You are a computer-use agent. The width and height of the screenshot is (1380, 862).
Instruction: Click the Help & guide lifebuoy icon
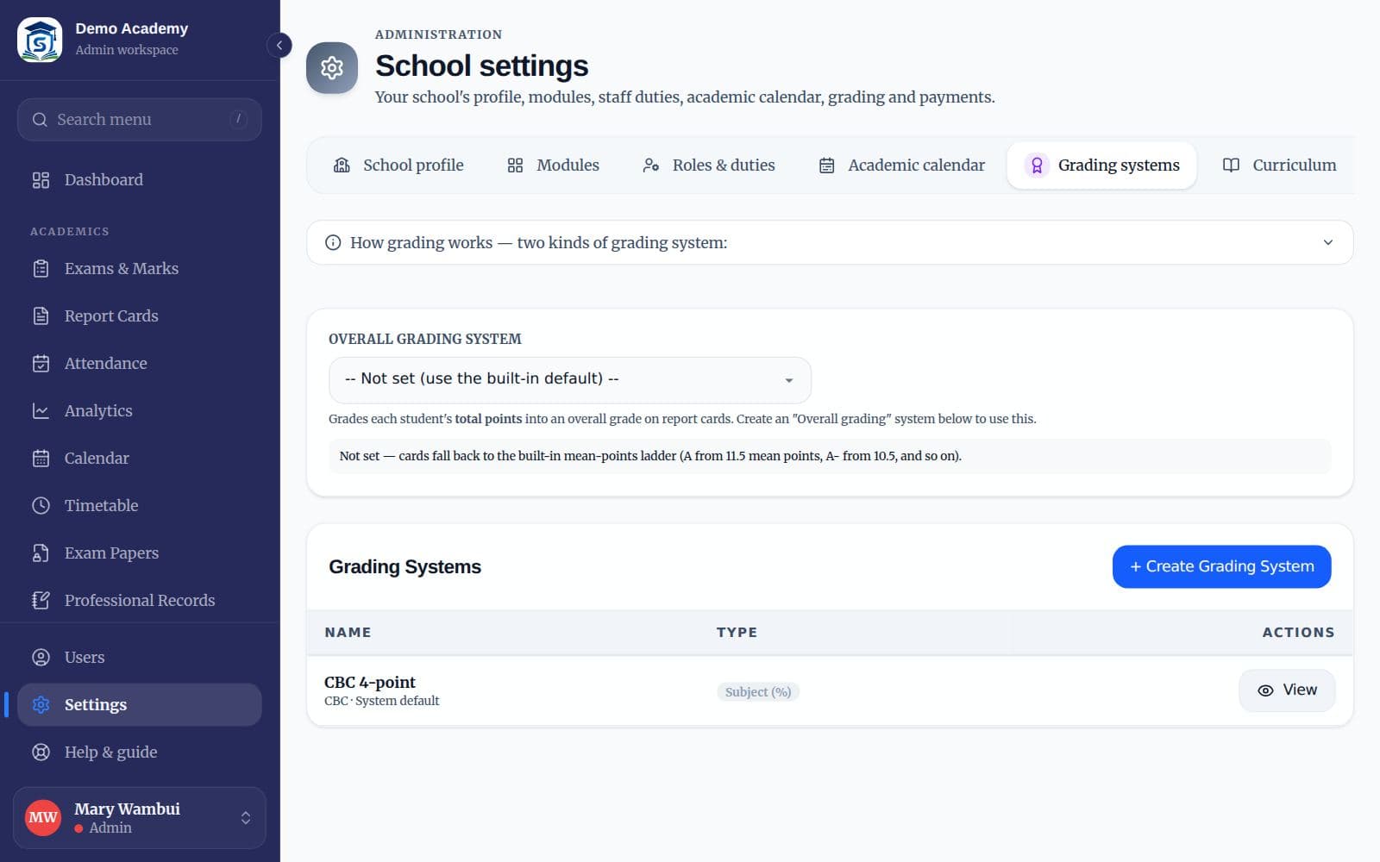pos(41,753)
